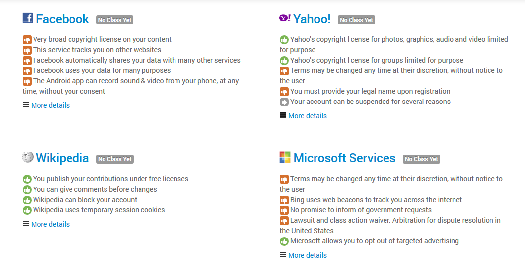
Task: Open More details under Microsoft Services
Action: coord(308,255)
